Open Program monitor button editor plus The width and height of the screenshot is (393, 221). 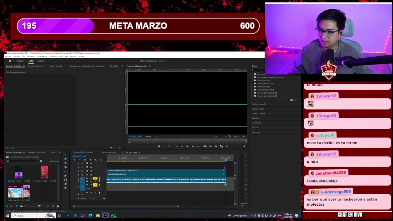244,146
